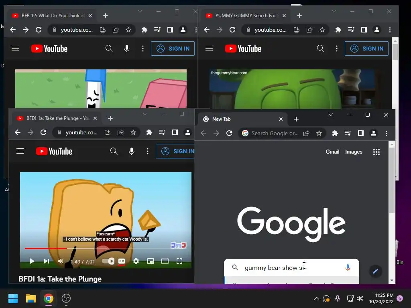Seek on the BFDI video progress bar
Image resolution: width=411 pixels, height=308 pixels.
point(106,248)
